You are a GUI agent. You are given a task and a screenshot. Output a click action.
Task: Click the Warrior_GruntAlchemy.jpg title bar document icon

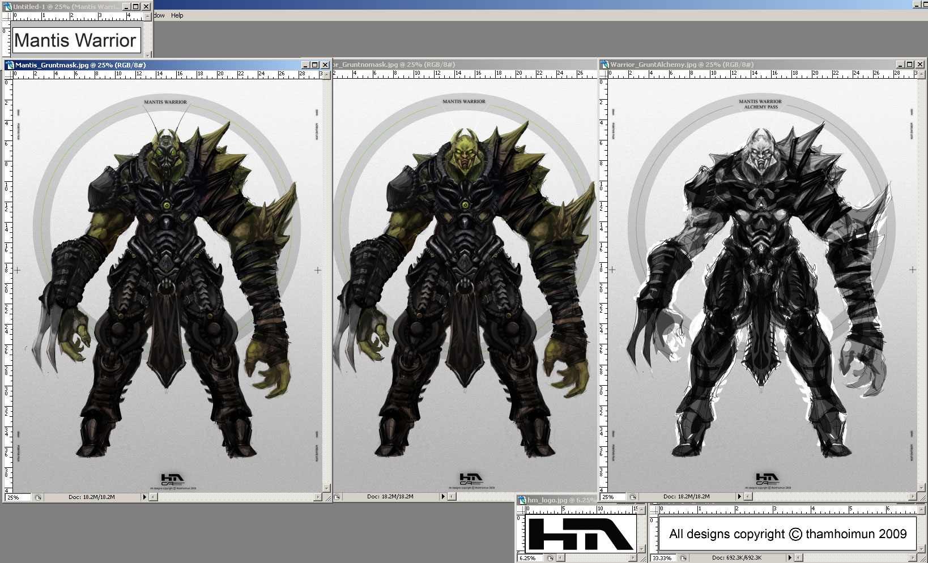point(605,65)
